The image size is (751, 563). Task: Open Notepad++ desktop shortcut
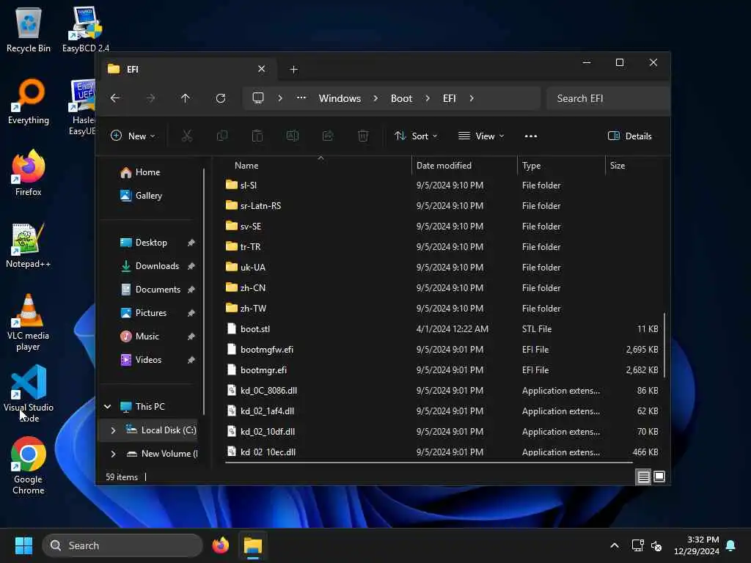29,245
